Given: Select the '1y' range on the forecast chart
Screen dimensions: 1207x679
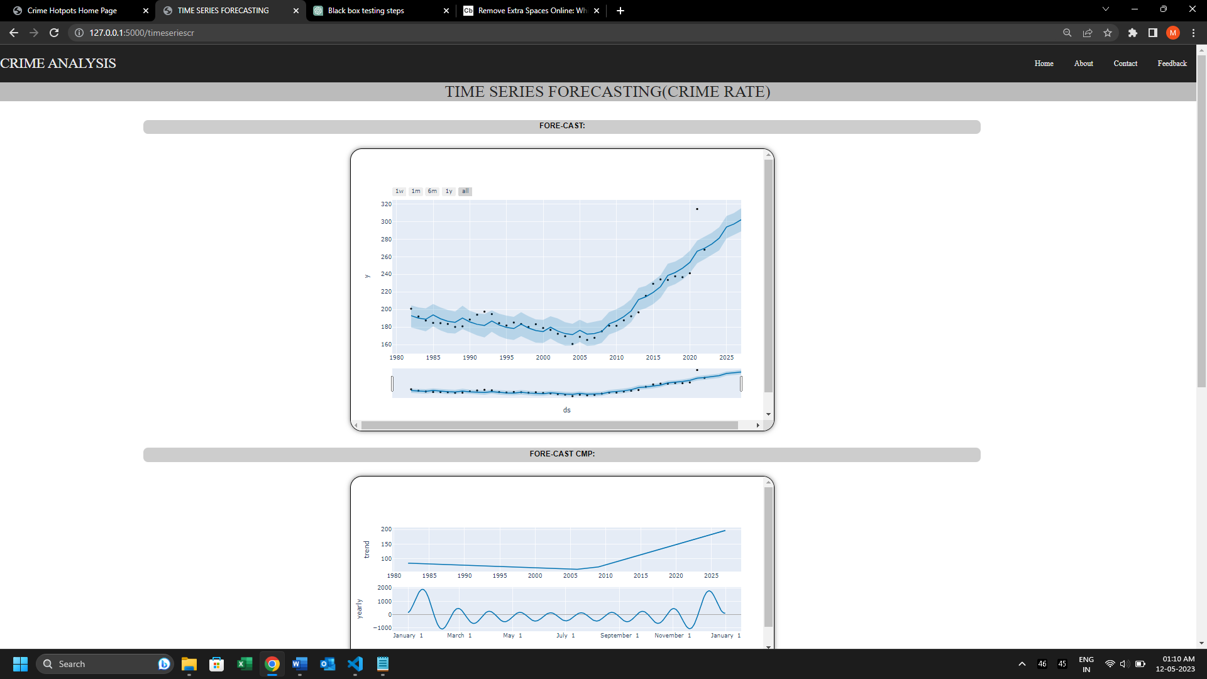Looking at the screenshot, I should [449, 191].
